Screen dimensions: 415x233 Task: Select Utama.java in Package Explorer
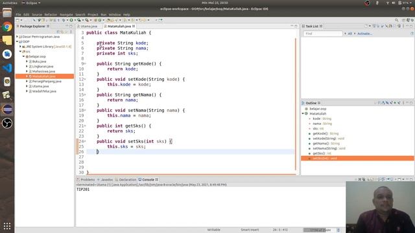point(40,86)
